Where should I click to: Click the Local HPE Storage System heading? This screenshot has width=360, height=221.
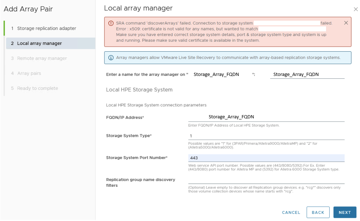139,90
